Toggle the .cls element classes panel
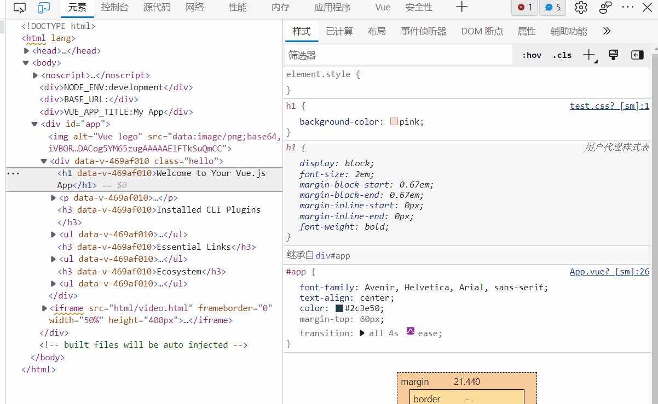This screenshot has width=658, height=404. coord(562,55)
